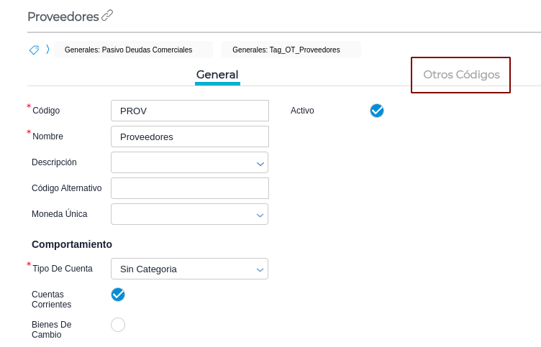Click the Código input field
The width and height of the screenshot is (541, 347).
[190, 111]
